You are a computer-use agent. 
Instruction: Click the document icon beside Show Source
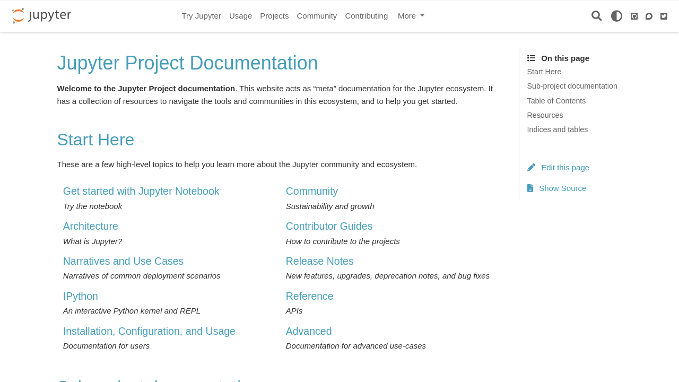point(530,188)
